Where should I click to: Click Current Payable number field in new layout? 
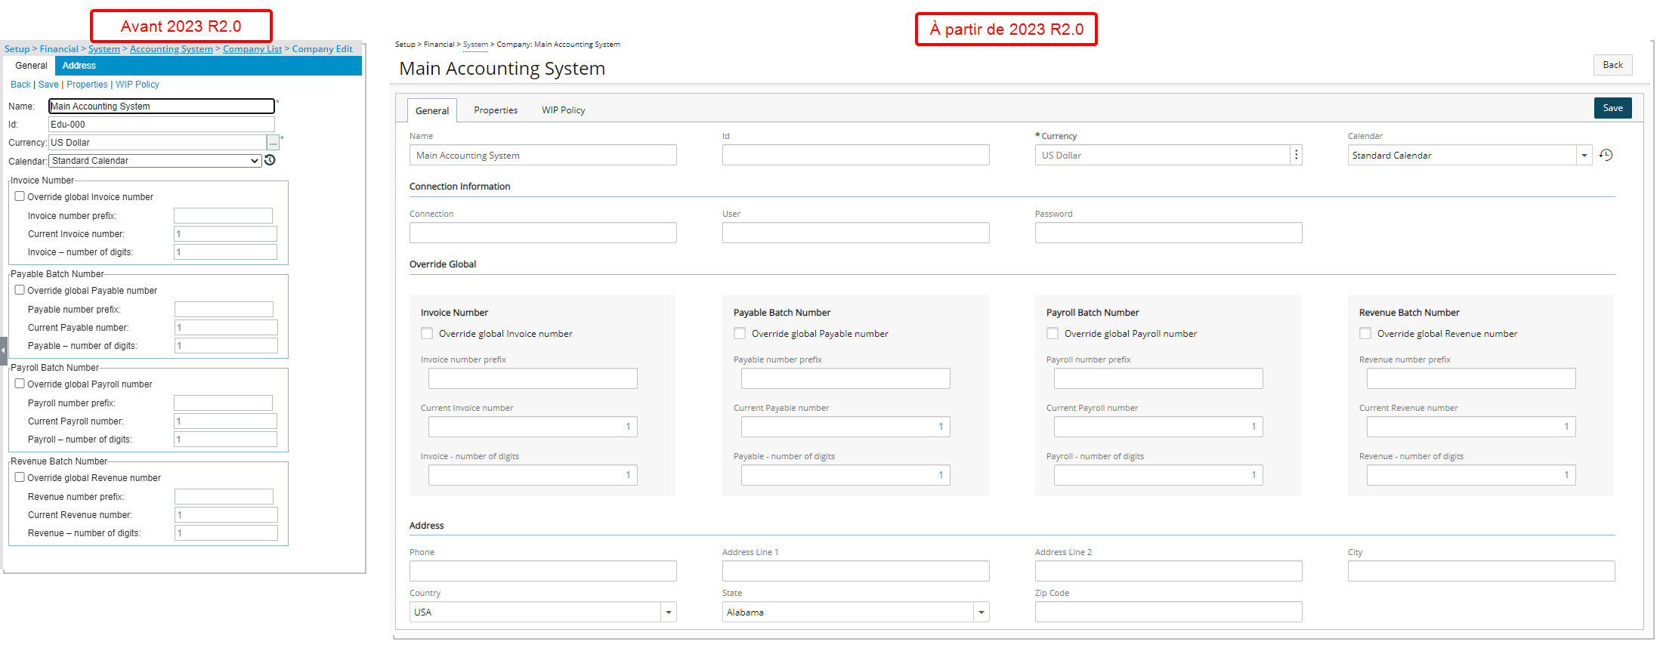point(845,427)
